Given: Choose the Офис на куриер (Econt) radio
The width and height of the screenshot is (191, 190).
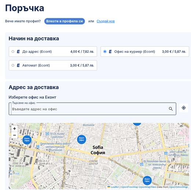Looking at the screenshot, I should 105,52.
